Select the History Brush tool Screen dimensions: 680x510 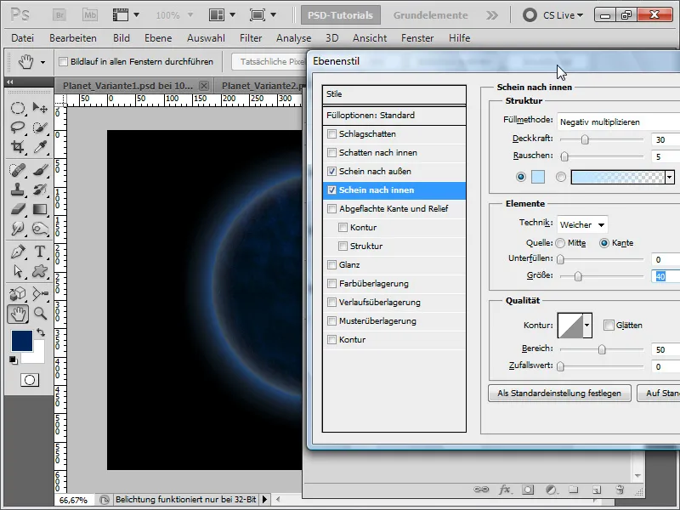point(40,190)
